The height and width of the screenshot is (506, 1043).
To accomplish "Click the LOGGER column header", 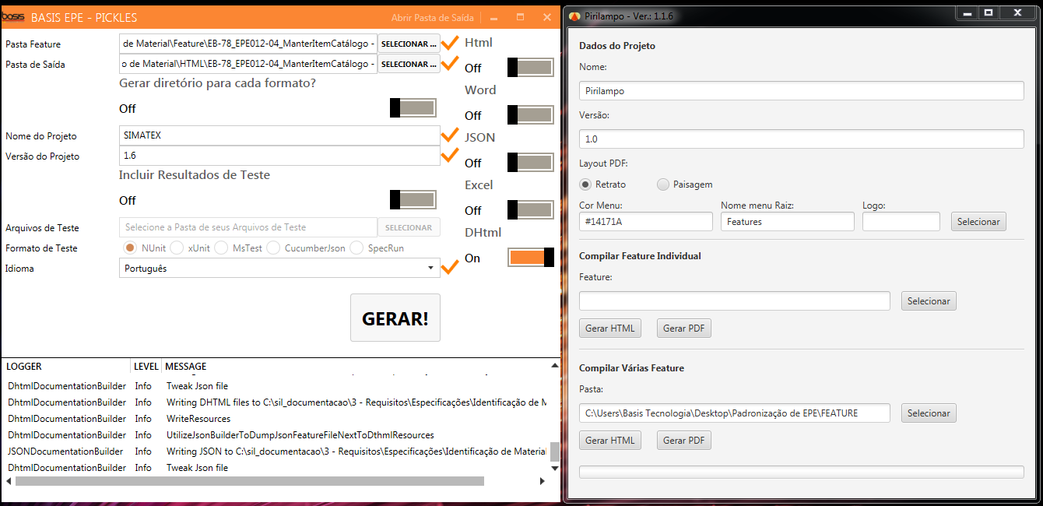I will 25,366.
